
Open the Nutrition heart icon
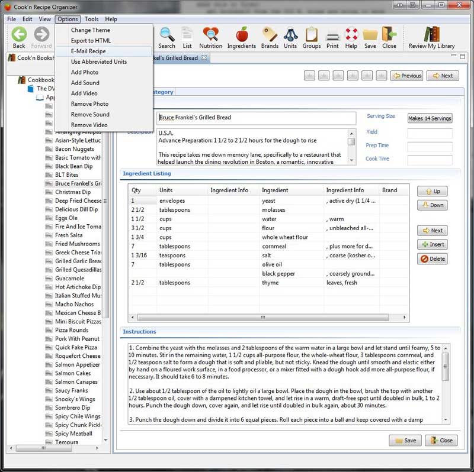pyautogui.click(x=211, y=34)
